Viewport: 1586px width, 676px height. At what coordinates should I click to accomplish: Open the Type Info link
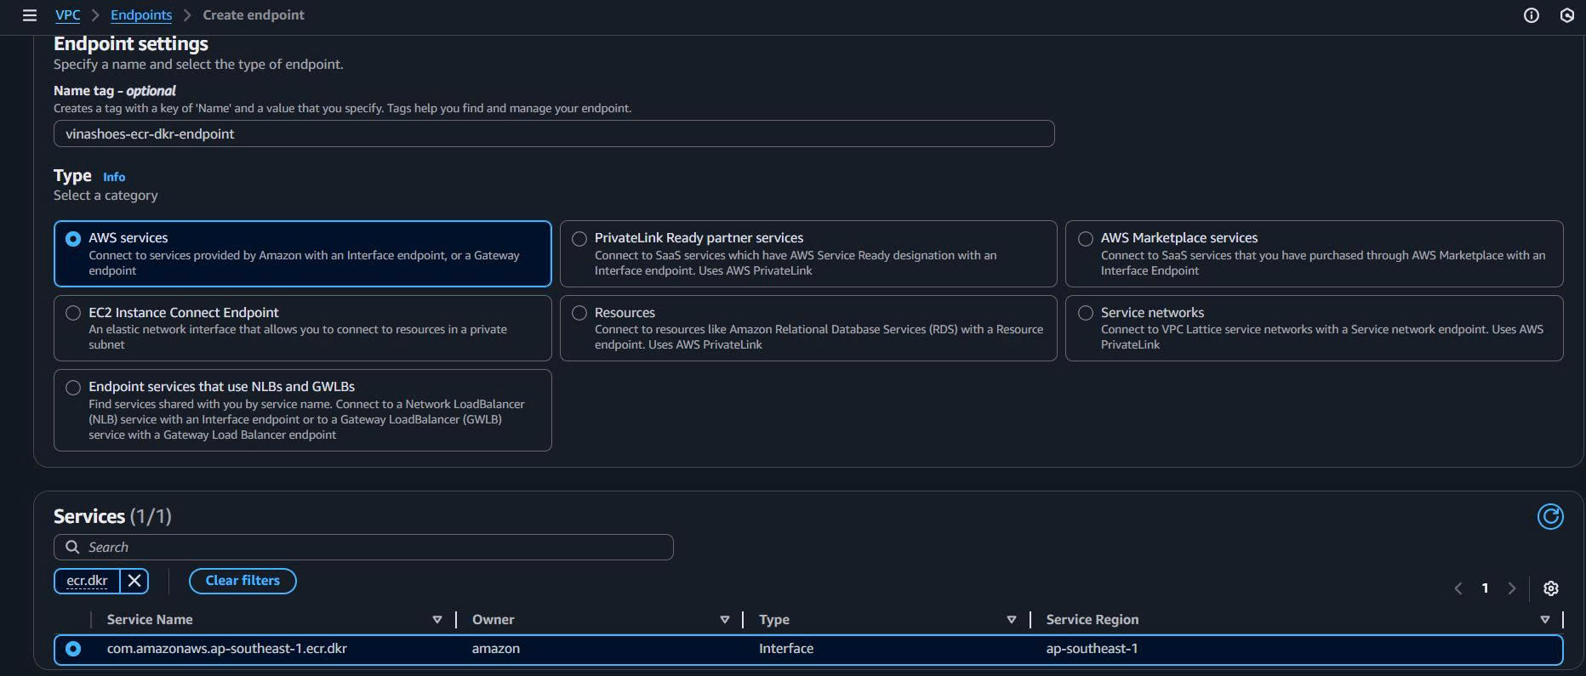coord(114,177)
